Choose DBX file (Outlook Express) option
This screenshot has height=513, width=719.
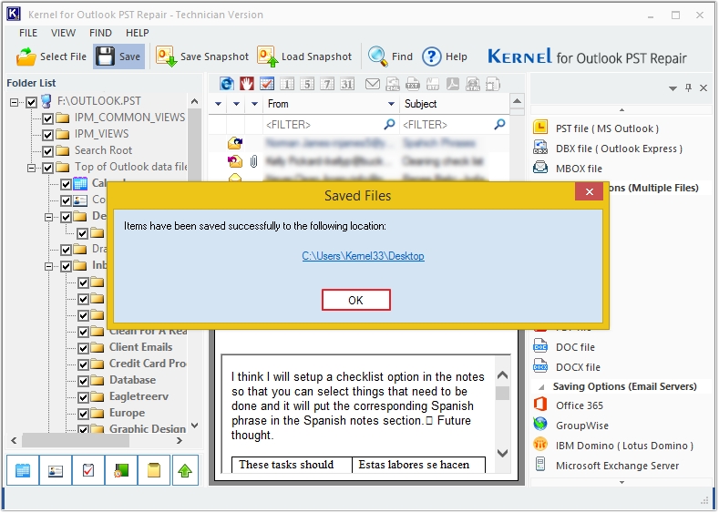pos(608,149)
